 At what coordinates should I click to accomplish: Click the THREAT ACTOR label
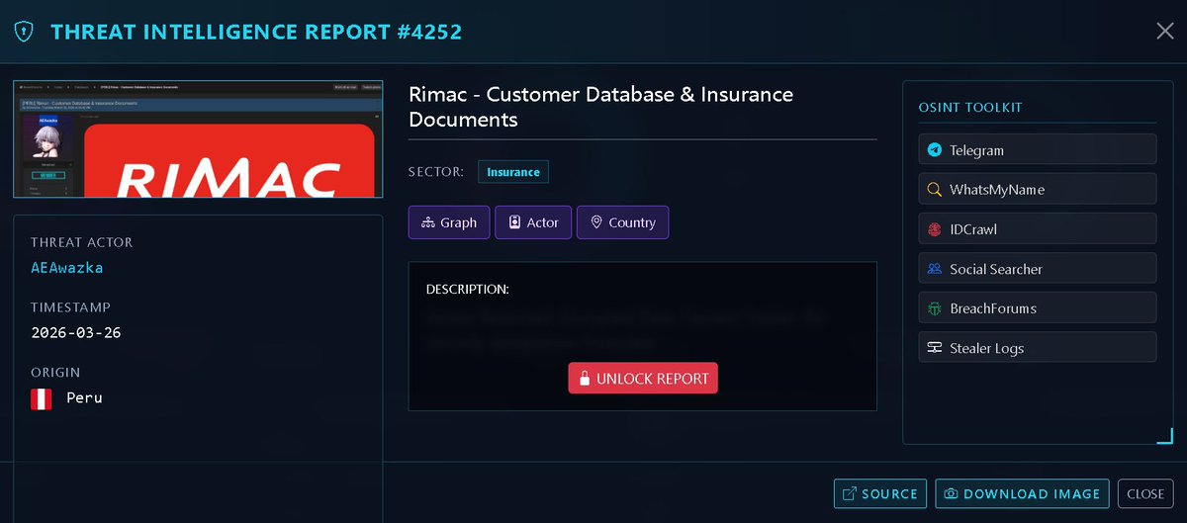pyautogui.click(x=82, y=242)
